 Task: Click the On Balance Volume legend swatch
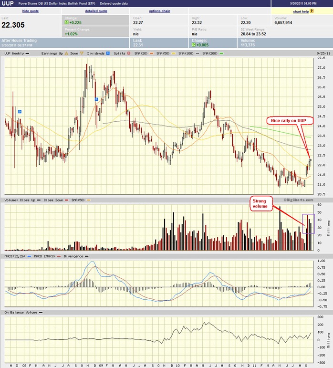41,312
